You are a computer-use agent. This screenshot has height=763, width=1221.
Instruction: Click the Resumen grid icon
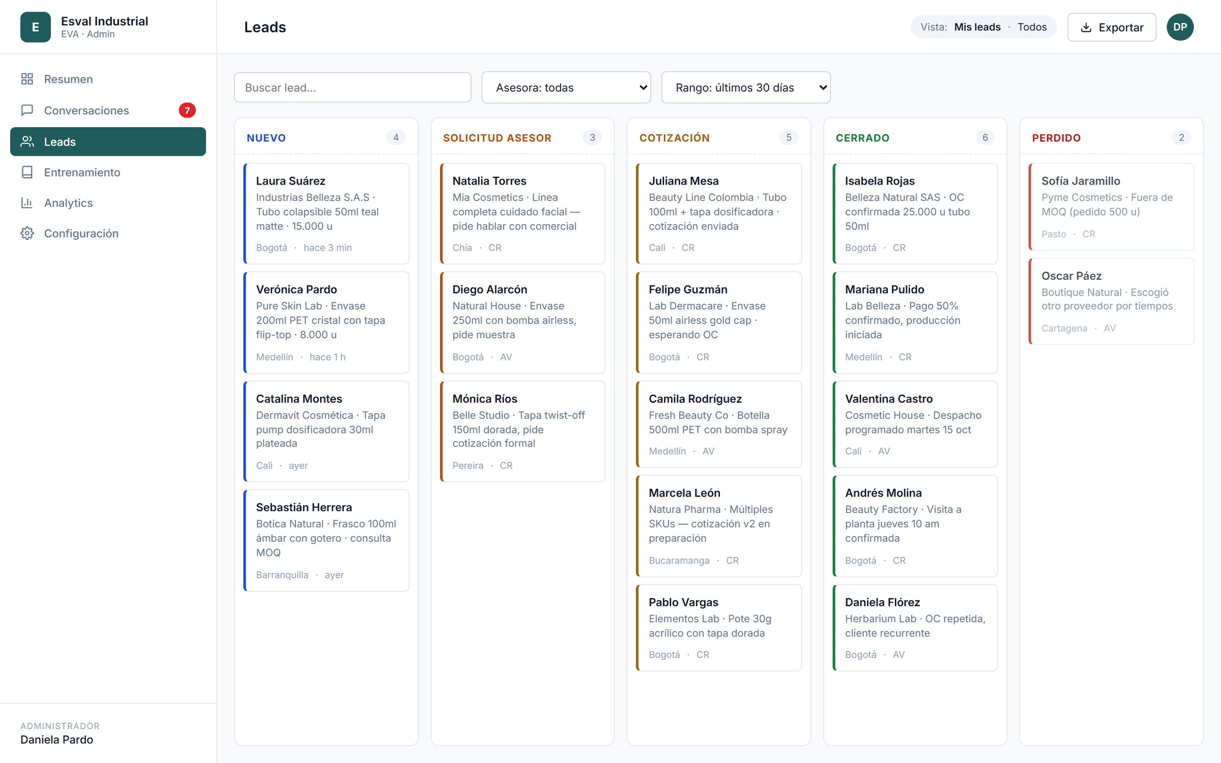[27, 79]
